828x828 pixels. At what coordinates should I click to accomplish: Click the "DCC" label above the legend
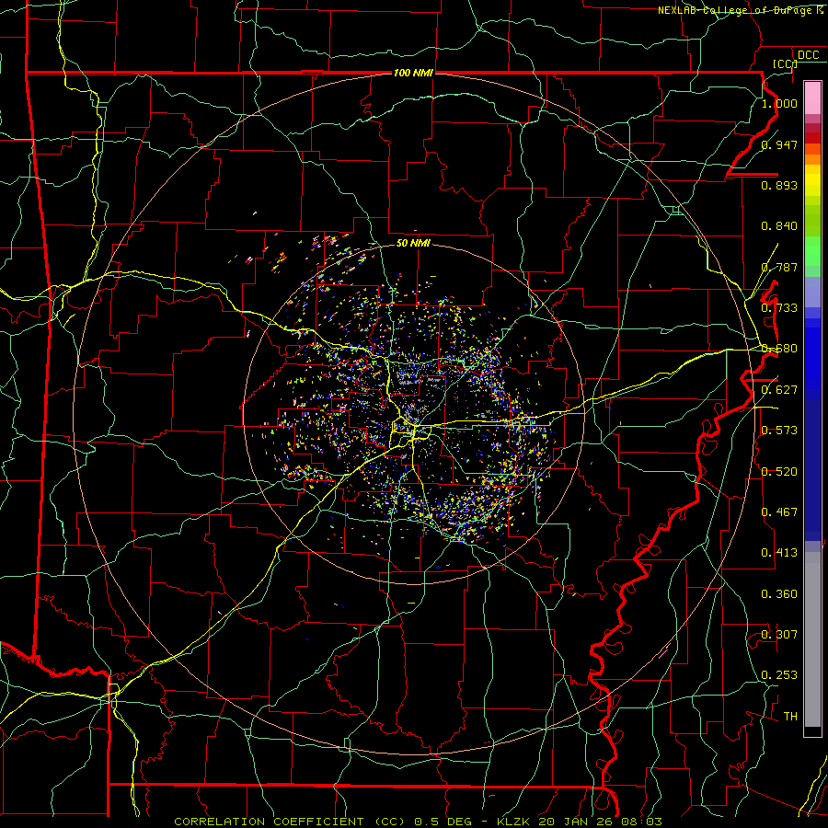pos(809,55)
